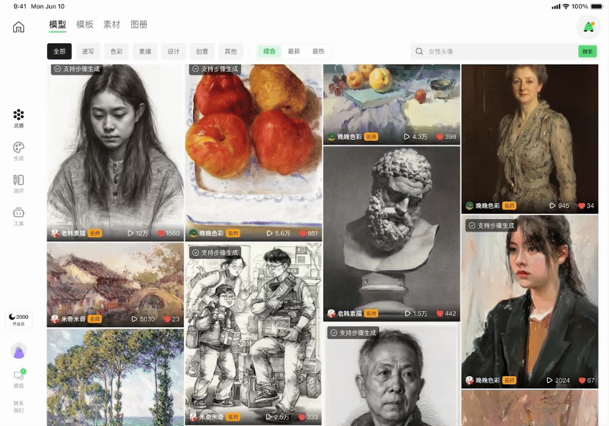Open the 测评 evaluation section
The height and width of the screenshot is (426, 609).
pyautogui.click(x=19, y=184)
